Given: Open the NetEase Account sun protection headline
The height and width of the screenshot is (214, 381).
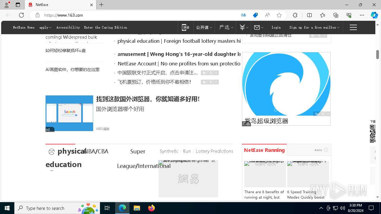Looking at the screenshot, I should click(179, 64).
